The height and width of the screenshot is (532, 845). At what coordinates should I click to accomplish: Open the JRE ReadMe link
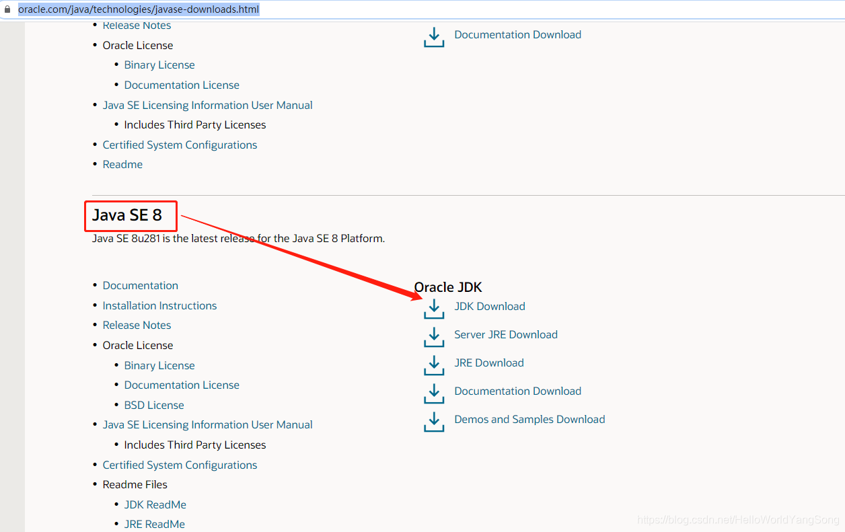[x=154, y=524]
